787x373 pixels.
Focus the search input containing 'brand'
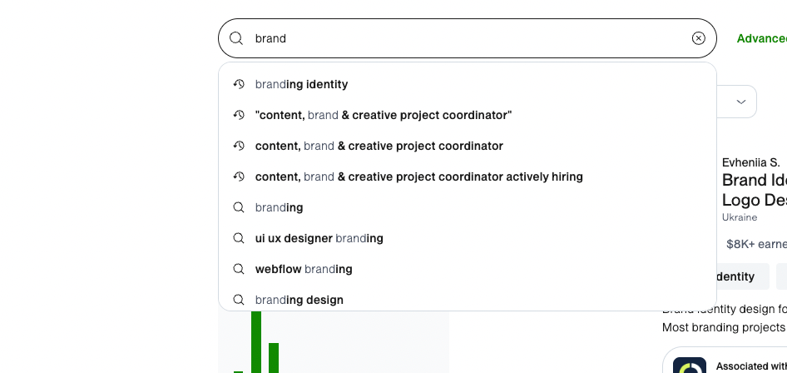pyautogui.click(x=467, y=38)
